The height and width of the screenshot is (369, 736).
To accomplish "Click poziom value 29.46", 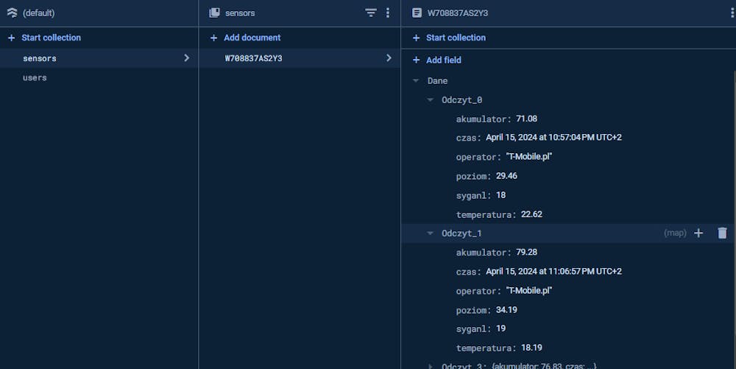I will pos(506,176).
